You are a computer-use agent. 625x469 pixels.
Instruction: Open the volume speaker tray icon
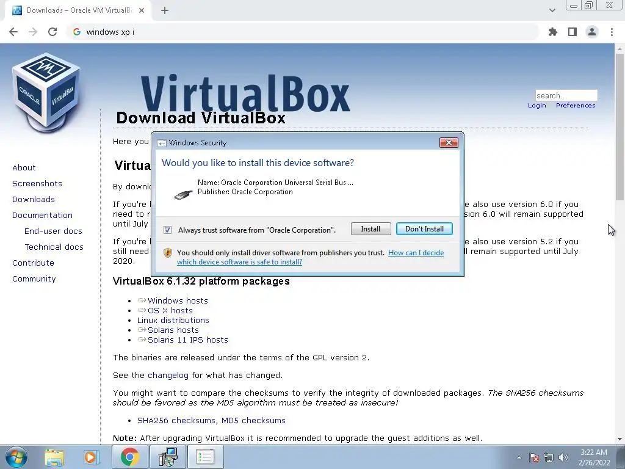[563, 457]
